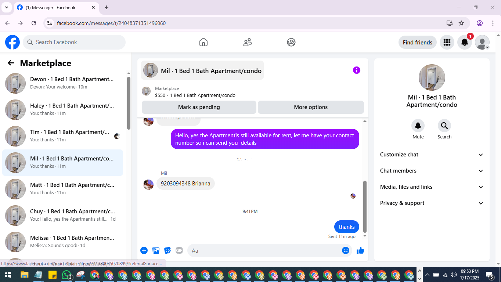Open the Windows notification center icon
Screen dimensions: 501x282
pos(490,275)
